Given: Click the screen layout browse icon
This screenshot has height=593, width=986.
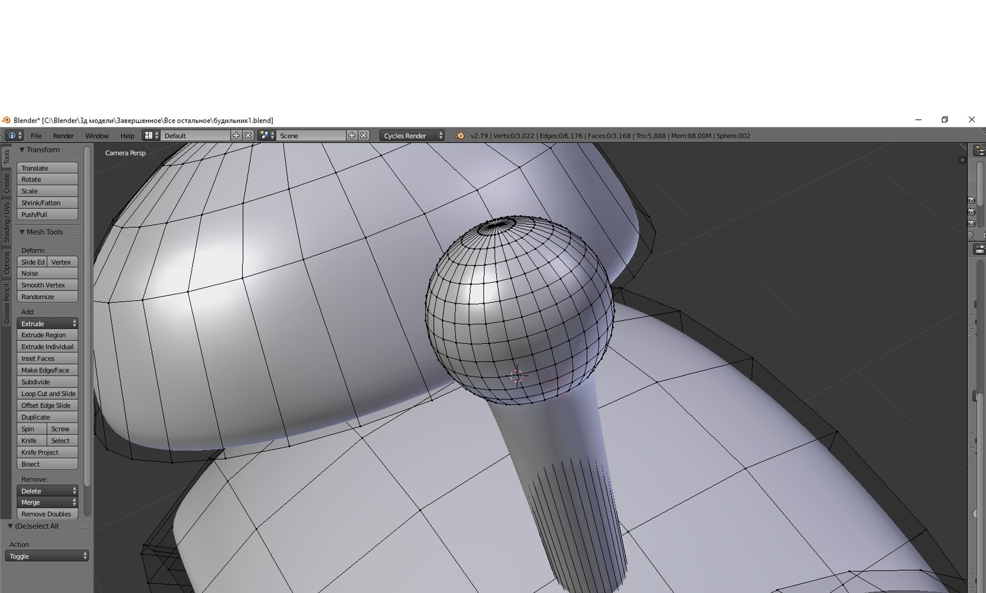Looking at the screenshot, I should pos(151,135).
